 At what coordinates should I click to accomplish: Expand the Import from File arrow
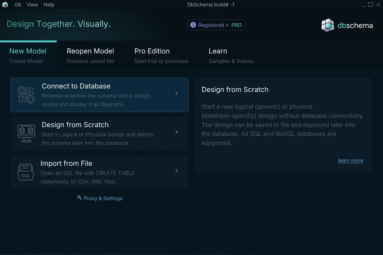pyautogui.click(x=177, y=170)
